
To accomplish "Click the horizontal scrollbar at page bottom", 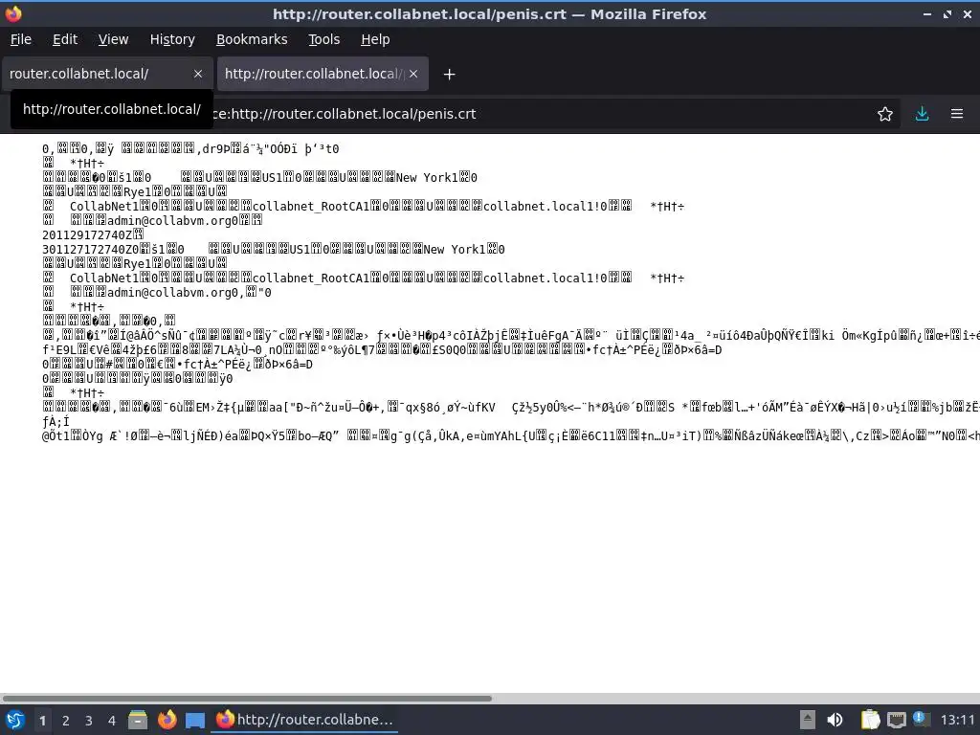I will [x=247, y=698].
